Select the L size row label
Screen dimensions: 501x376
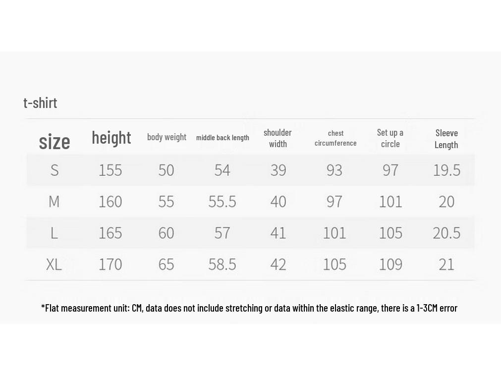54,233
